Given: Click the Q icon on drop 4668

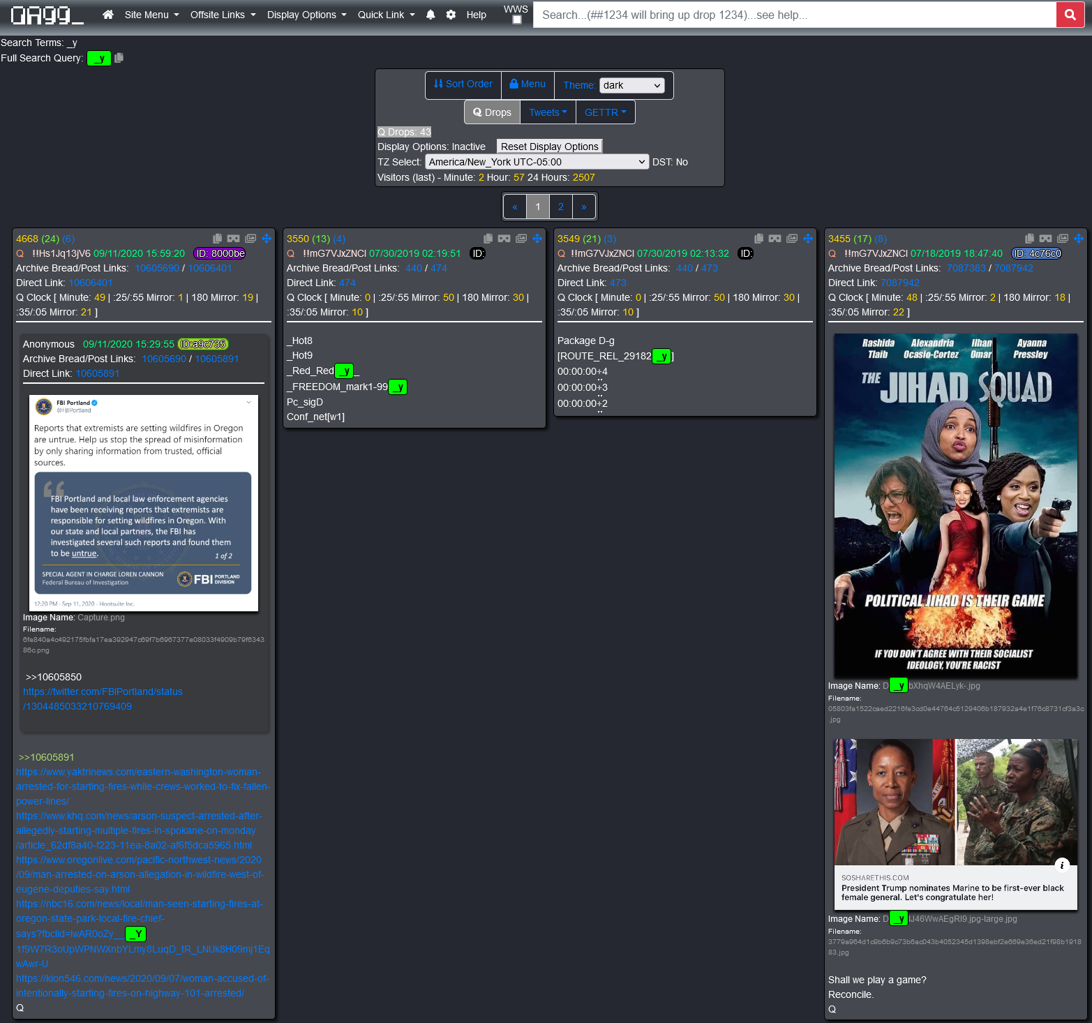Looking at the screenshot, I should tap(20, 254).
